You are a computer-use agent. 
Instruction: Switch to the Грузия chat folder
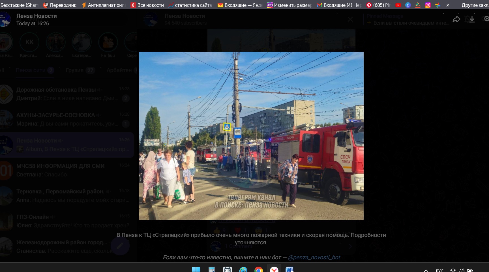pos(74,70)
